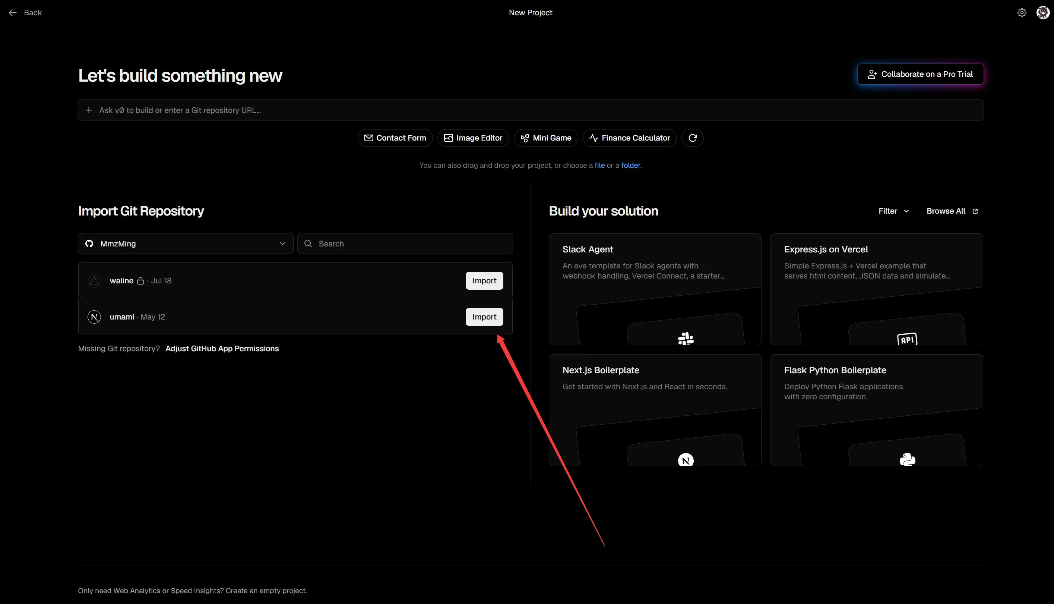Click the search magnifier icon
1054x604 pixels.
tap(308, 243)
